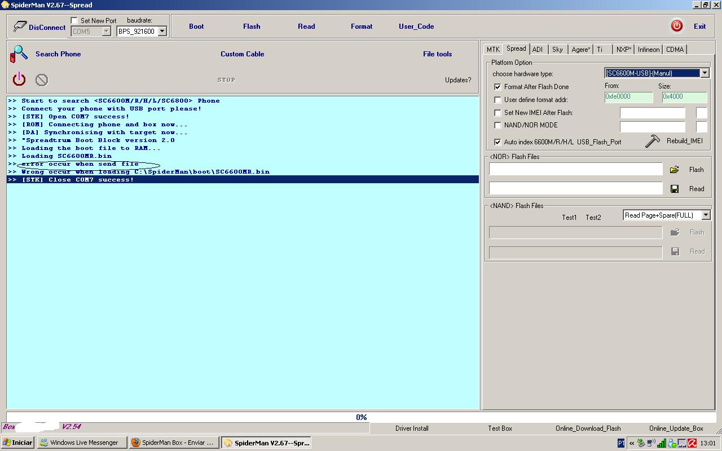Click the network monitors tray icon
Screen dimensions: 722x451
pos(682,443)
